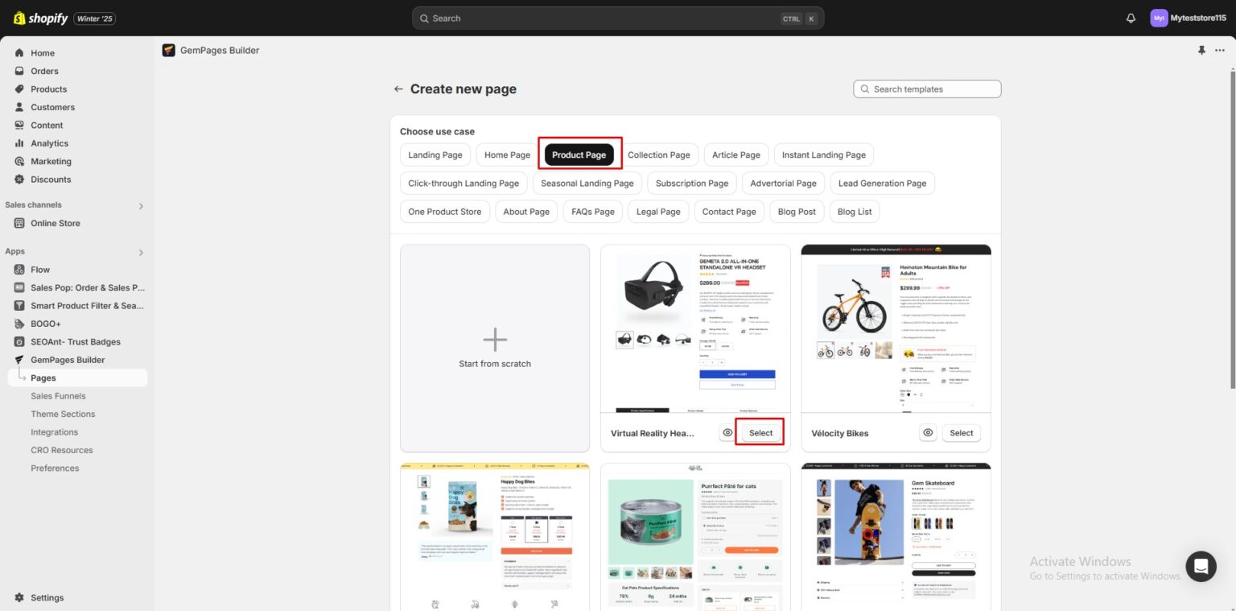Preview the Virtual Reality Headset template
The image size is (1236, 611).
pyautogui.click(x=727, y=432)
